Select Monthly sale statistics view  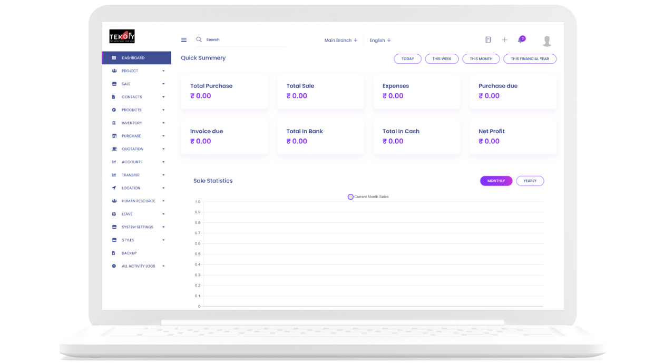496,181
